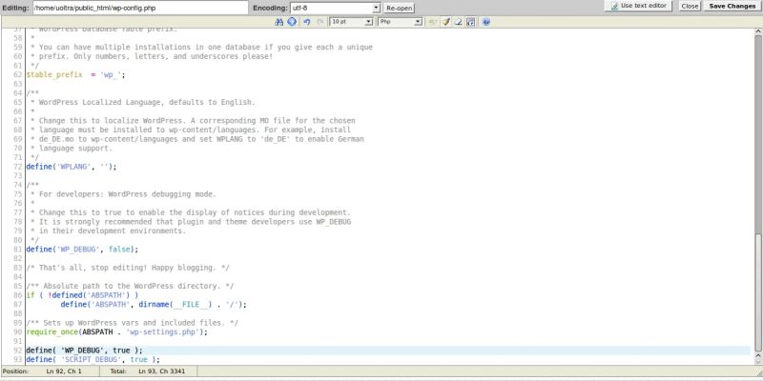Click the total Ln 93, Ch 3341 status

[161, 371]
